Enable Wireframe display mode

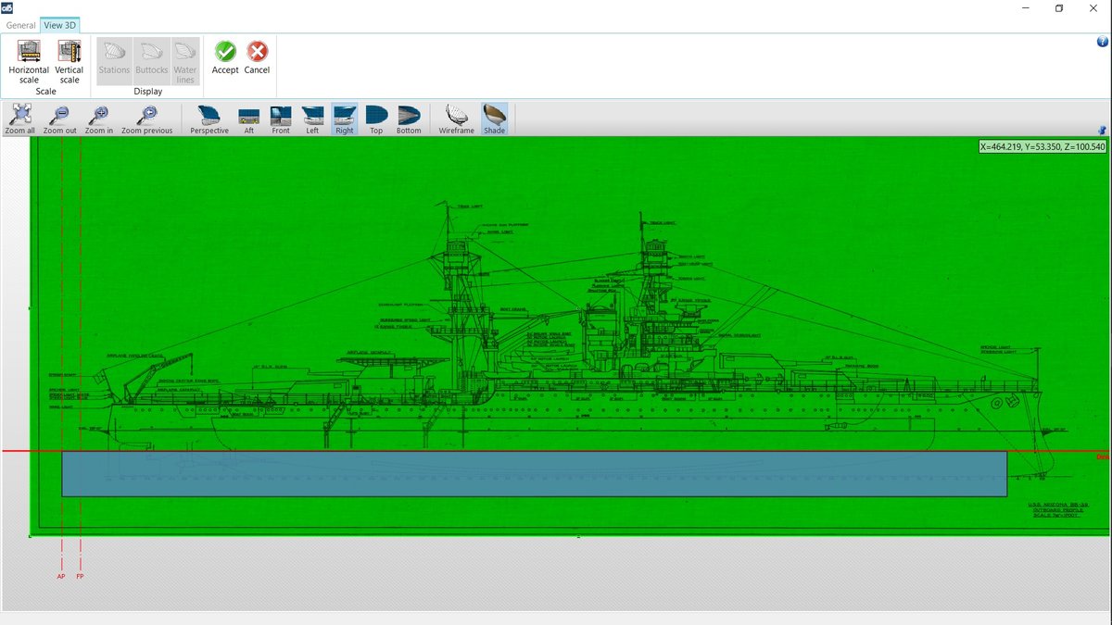click(457, 119)
